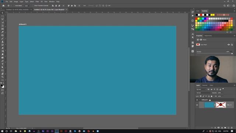The image size is (236, 133).
Task: Select the Zoom tool in the toolbar
Action: (x=3, y=77)
